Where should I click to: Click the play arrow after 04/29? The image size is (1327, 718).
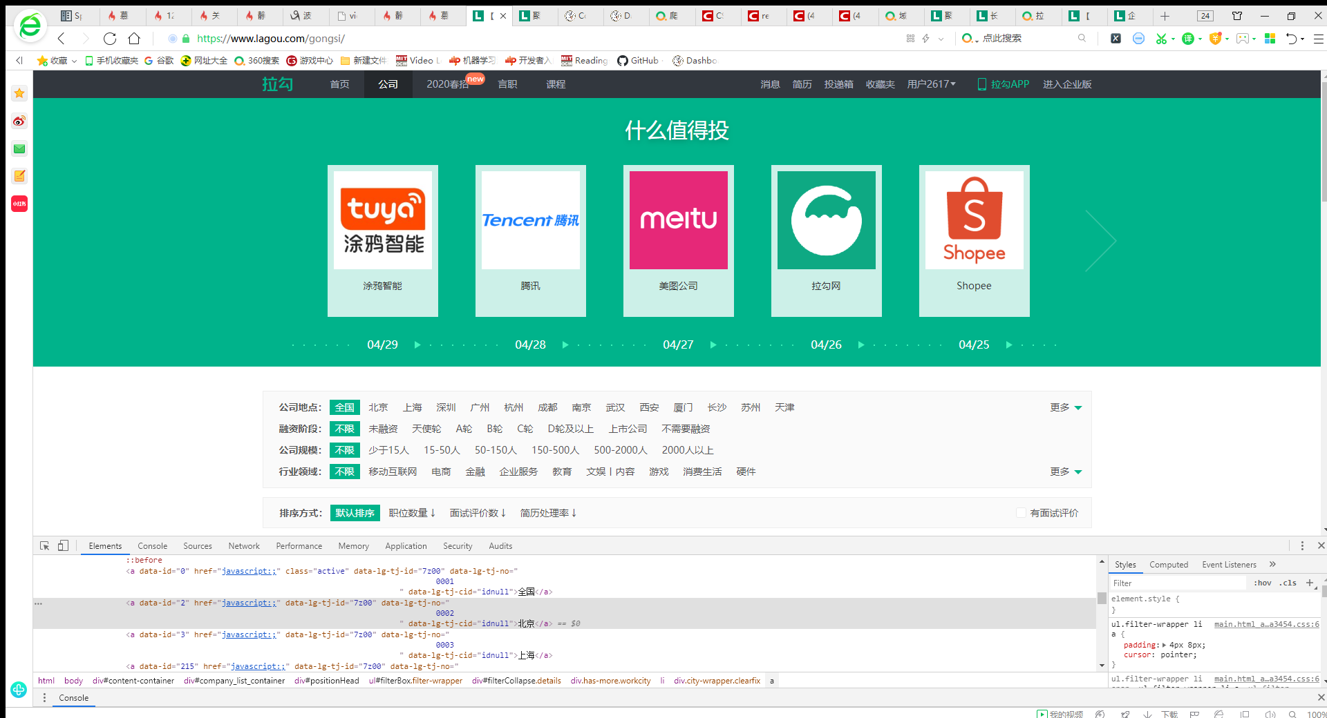pyautogui.click(x=417, y=345)
